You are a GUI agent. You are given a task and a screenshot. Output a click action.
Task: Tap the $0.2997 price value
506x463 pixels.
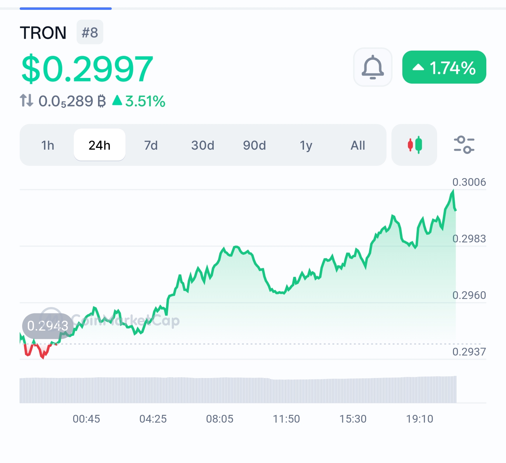(87, 69)
